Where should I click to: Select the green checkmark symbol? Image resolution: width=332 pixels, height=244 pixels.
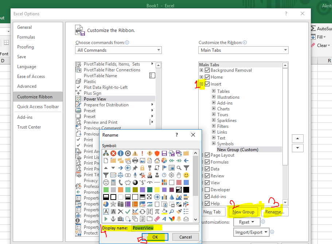[x=128, y=212]
